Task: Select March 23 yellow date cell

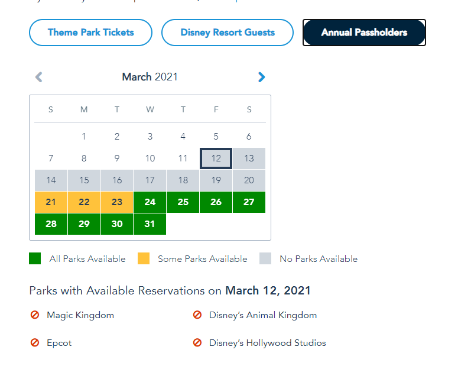Action: pyautogui.click(x=117, y=202)
